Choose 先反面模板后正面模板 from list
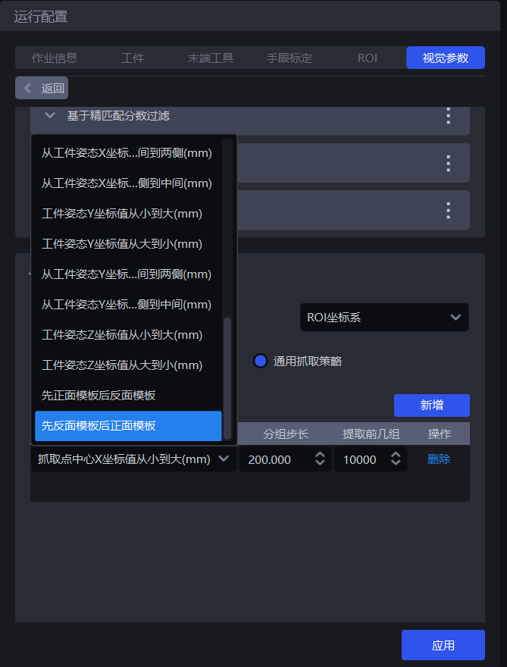The height and width of the screenshot is (667, 507). pyautogui.click(x=128, y=426)
